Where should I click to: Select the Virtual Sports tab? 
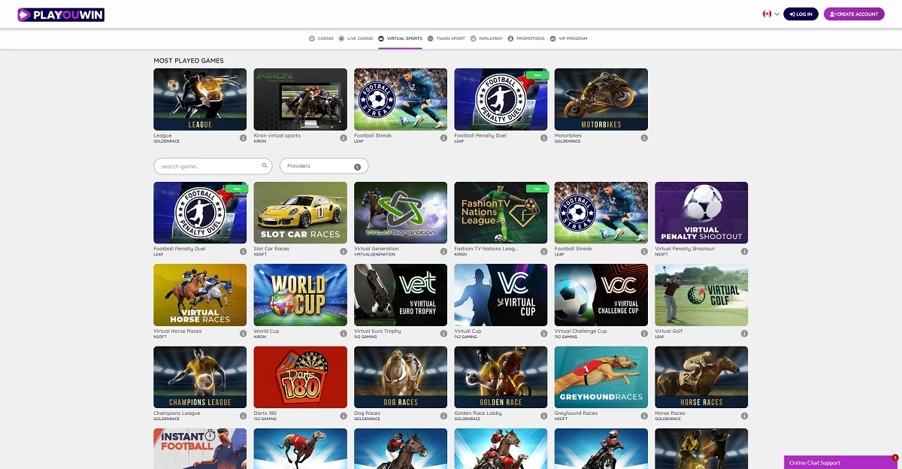pos(400,38)
